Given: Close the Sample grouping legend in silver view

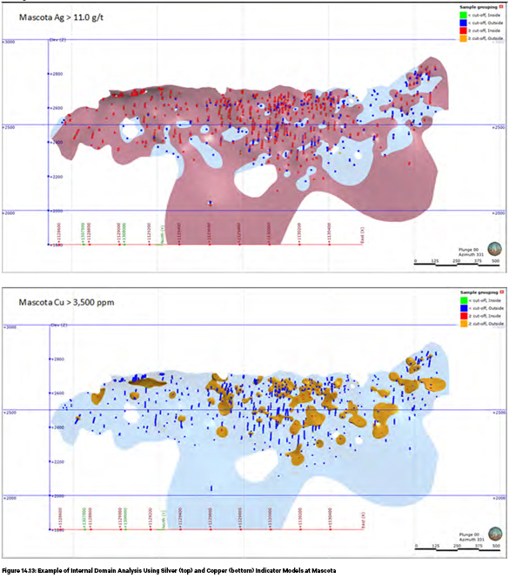Looking at the screenshot, I should point(501,7).
